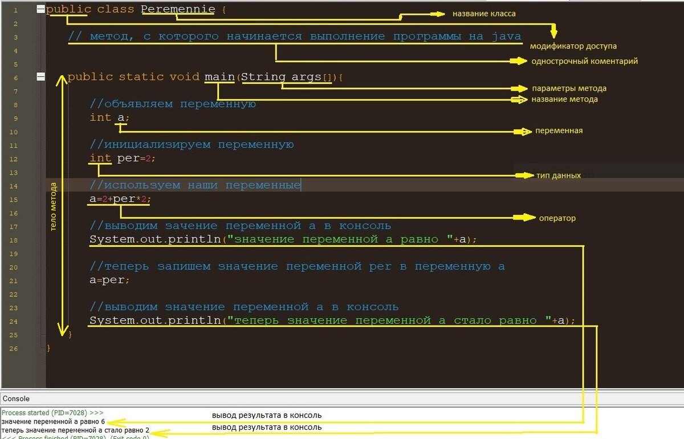The width and height of the screenshot is (684, 439).
Task: Collapse the main method fold marker
Action: pyautogui.click(x=41, y=76)
